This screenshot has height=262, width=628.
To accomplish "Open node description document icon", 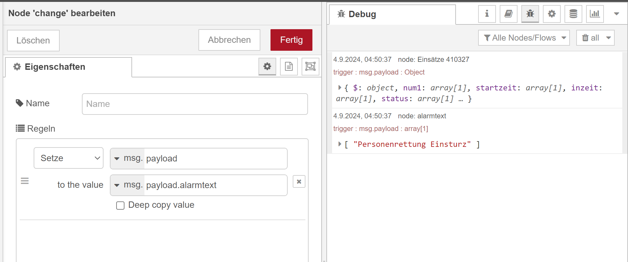I will pyautogui.click(x=289, y=66).
